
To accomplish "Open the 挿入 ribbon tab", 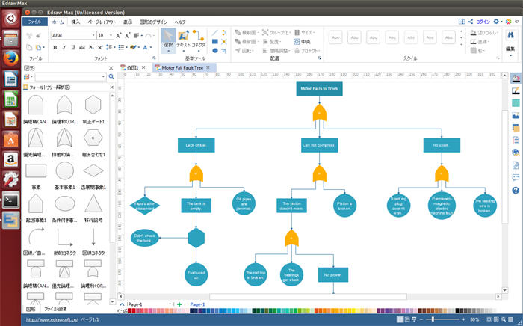I will (x=75, y=22).
